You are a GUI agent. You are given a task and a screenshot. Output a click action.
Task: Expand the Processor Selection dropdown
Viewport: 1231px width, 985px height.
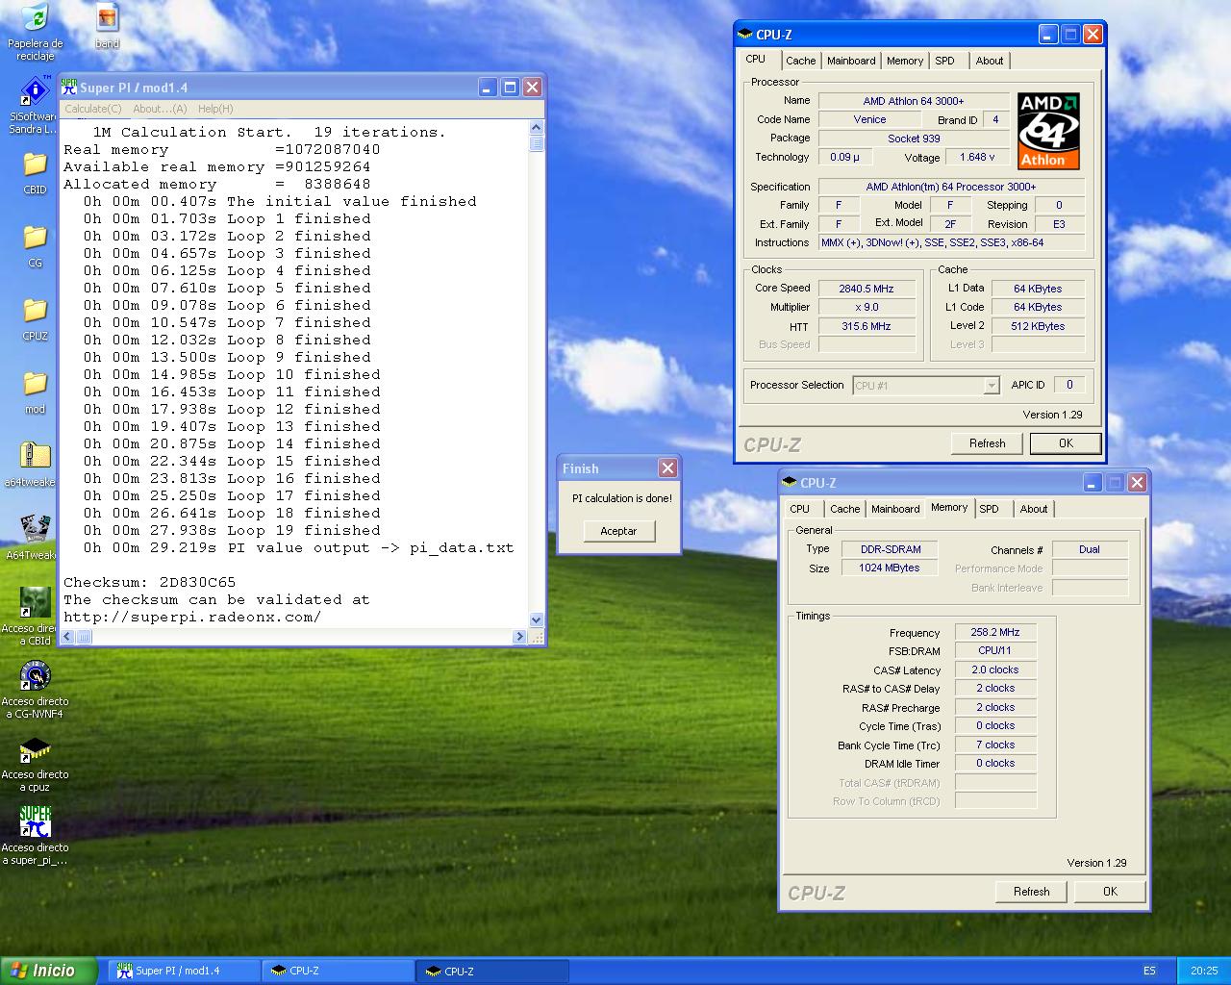click(x=991, y=386)
